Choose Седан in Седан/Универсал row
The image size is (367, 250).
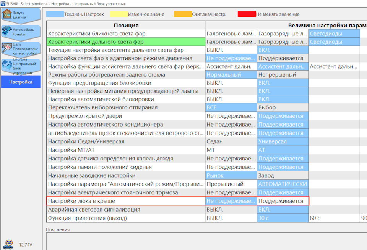pyautogui.click(x=231, y=141)
